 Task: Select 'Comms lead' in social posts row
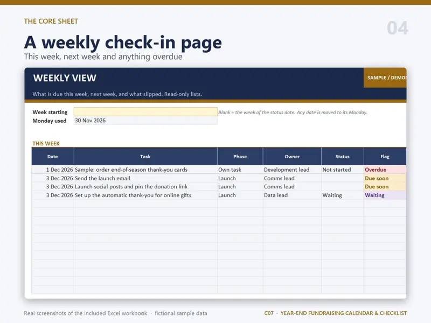coord(292,187)
